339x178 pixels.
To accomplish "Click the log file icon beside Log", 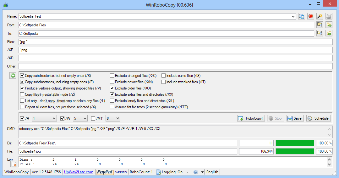I will click(14, 164).
